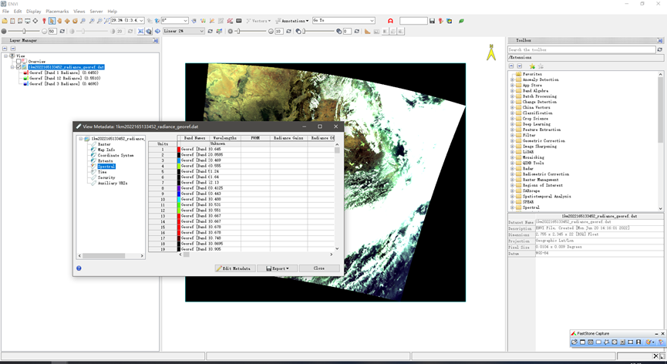Viewport: 667px width, 364px height.
Task: Click the north arrow icon in view
Action: pyautogui.click(x=490, y=52)
